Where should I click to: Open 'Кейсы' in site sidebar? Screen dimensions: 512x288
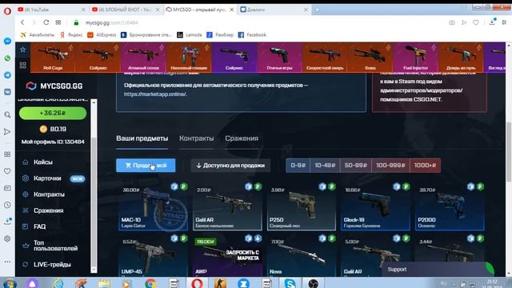(43, 162)
